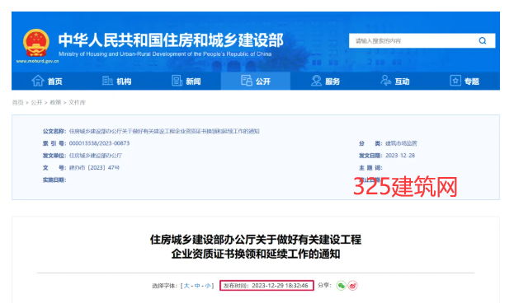Click the 发文单位 value 住房城乡建设部办公厅
Image resolution: width=514 pixels, height=308 pixels.
[96, 156]
